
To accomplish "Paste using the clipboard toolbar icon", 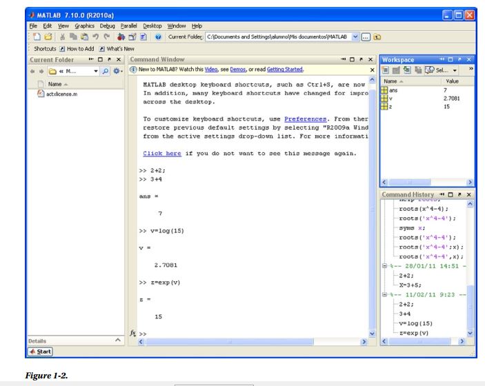I will (x=84, y=37).
